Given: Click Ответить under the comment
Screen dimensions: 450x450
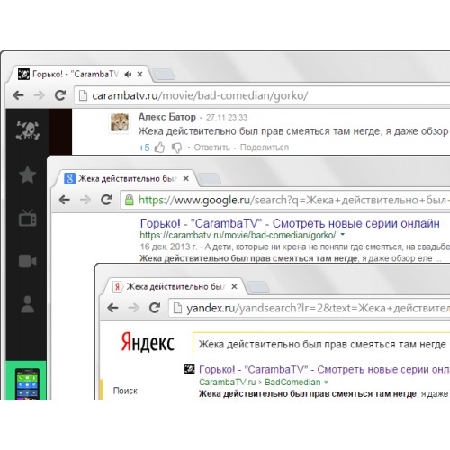Looking at the screenshot, I should (x=211, y=148).
